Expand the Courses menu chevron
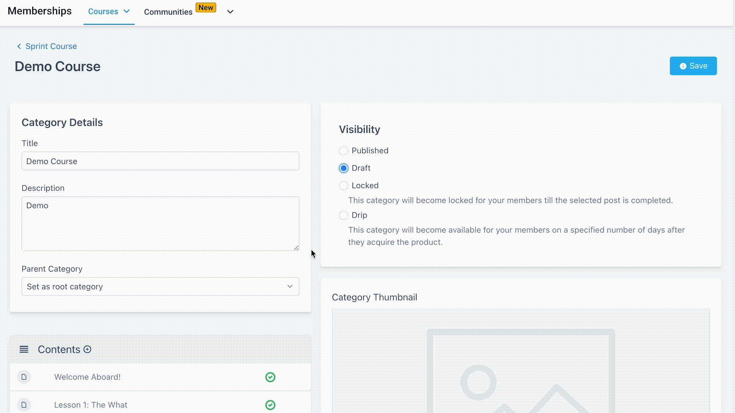 click(x=126, y=11)
